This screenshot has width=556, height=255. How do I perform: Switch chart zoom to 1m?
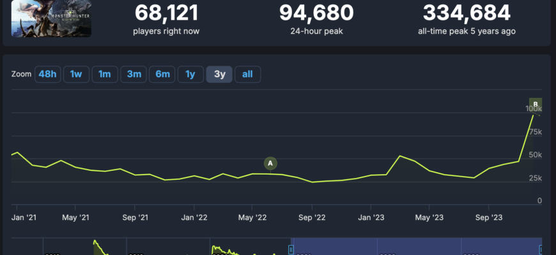[105, 74]
